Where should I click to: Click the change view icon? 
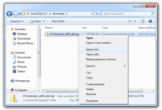coord(130,21)
